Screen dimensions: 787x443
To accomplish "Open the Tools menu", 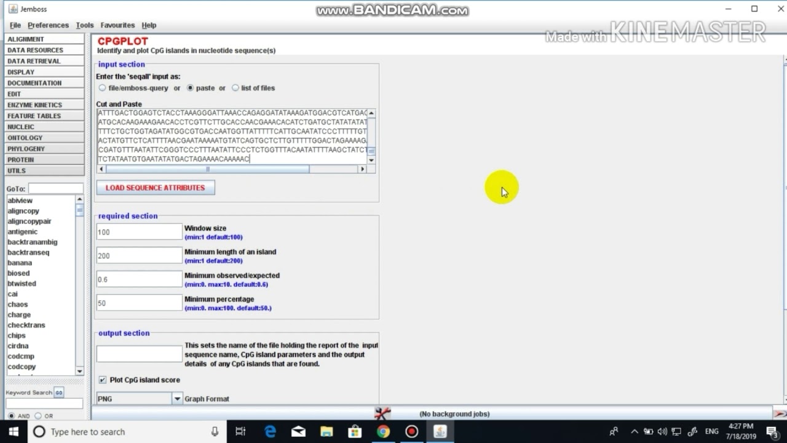I will coord(85,25).
